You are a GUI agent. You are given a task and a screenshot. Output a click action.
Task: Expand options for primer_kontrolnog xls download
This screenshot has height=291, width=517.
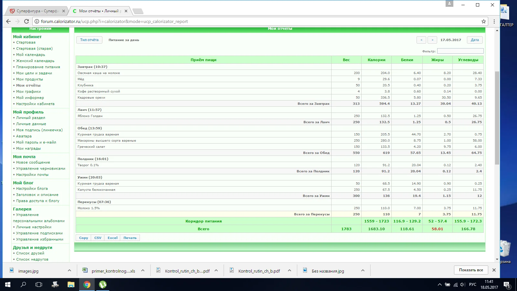pyautogui.click(x=143, y=270)
